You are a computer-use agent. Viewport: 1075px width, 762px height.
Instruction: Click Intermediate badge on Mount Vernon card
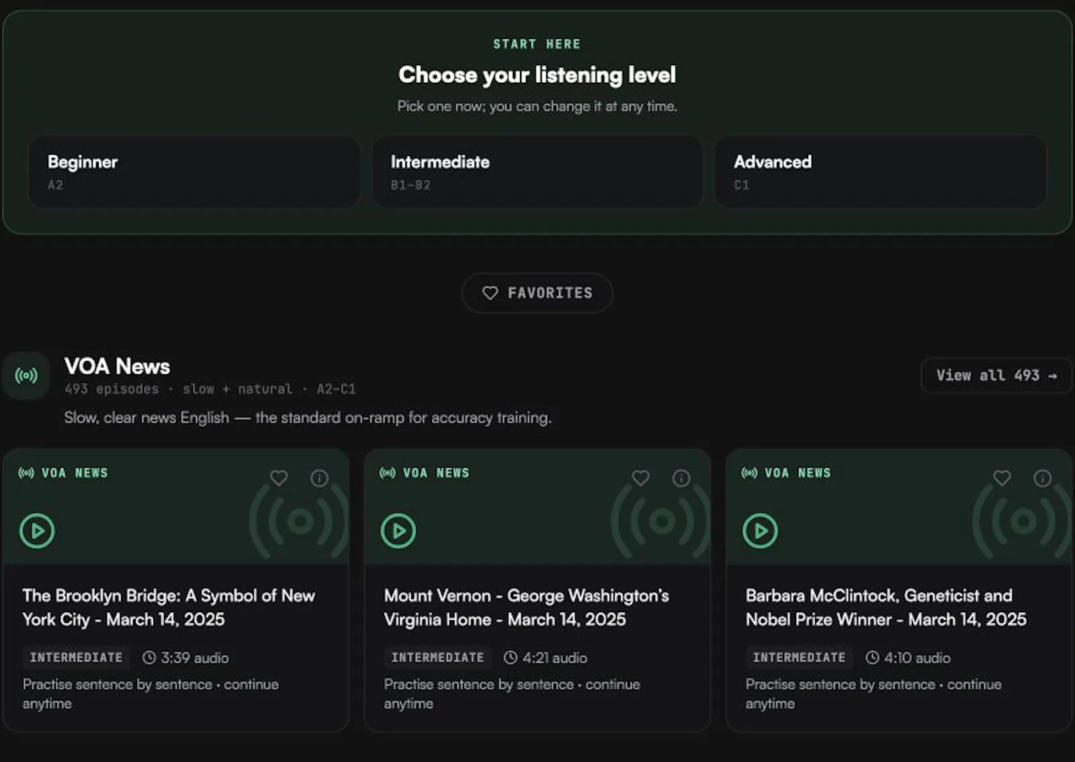[437, 658]
